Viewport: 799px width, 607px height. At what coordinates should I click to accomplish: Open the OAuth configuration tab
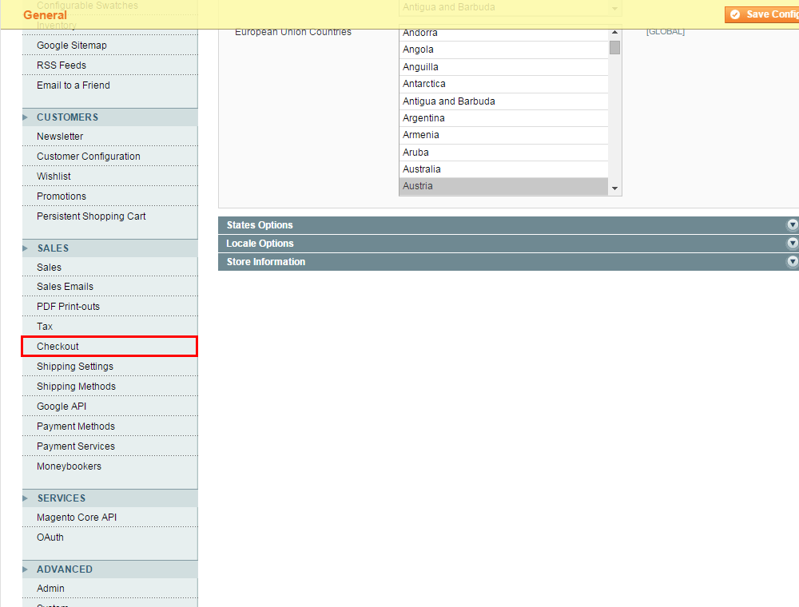pos(110,538)
